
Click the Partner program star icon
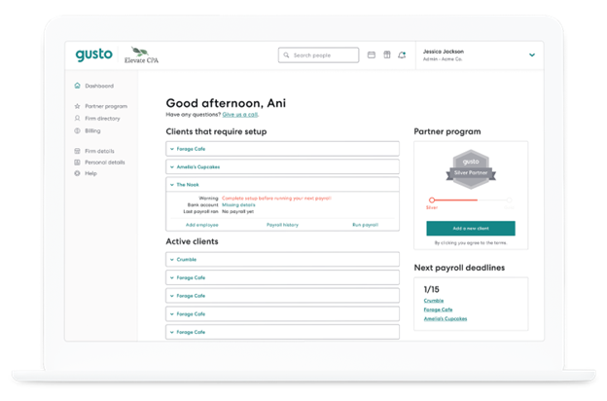point(78,106)
